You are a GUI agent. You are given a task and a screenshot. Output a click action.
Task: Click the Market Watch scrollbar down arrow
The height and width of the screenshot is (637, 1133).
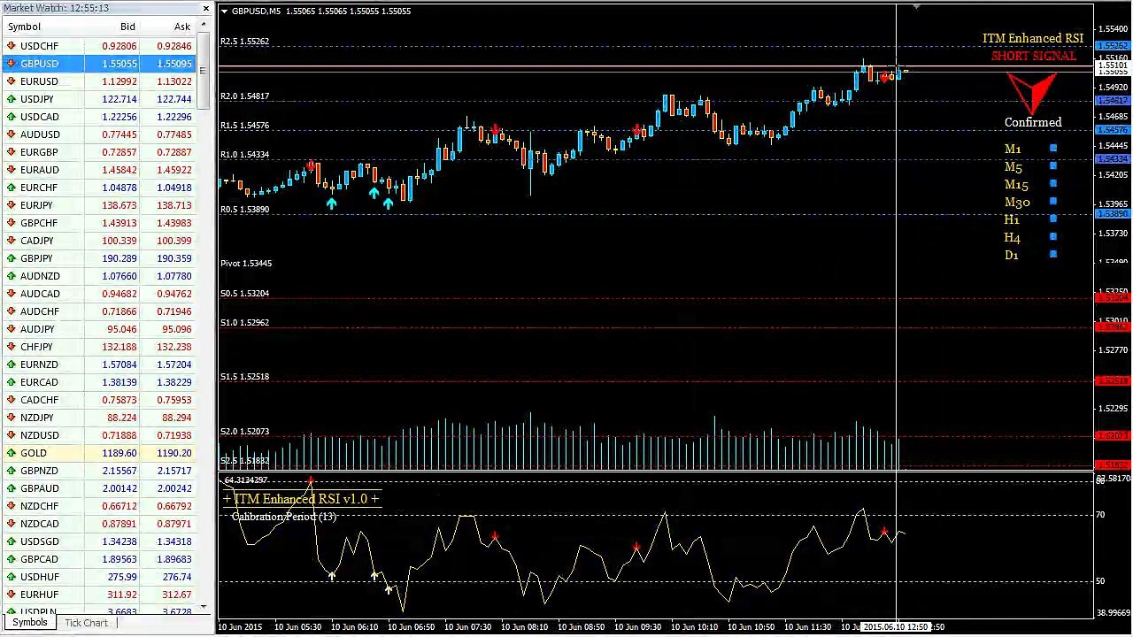click(x=204, y=606)
